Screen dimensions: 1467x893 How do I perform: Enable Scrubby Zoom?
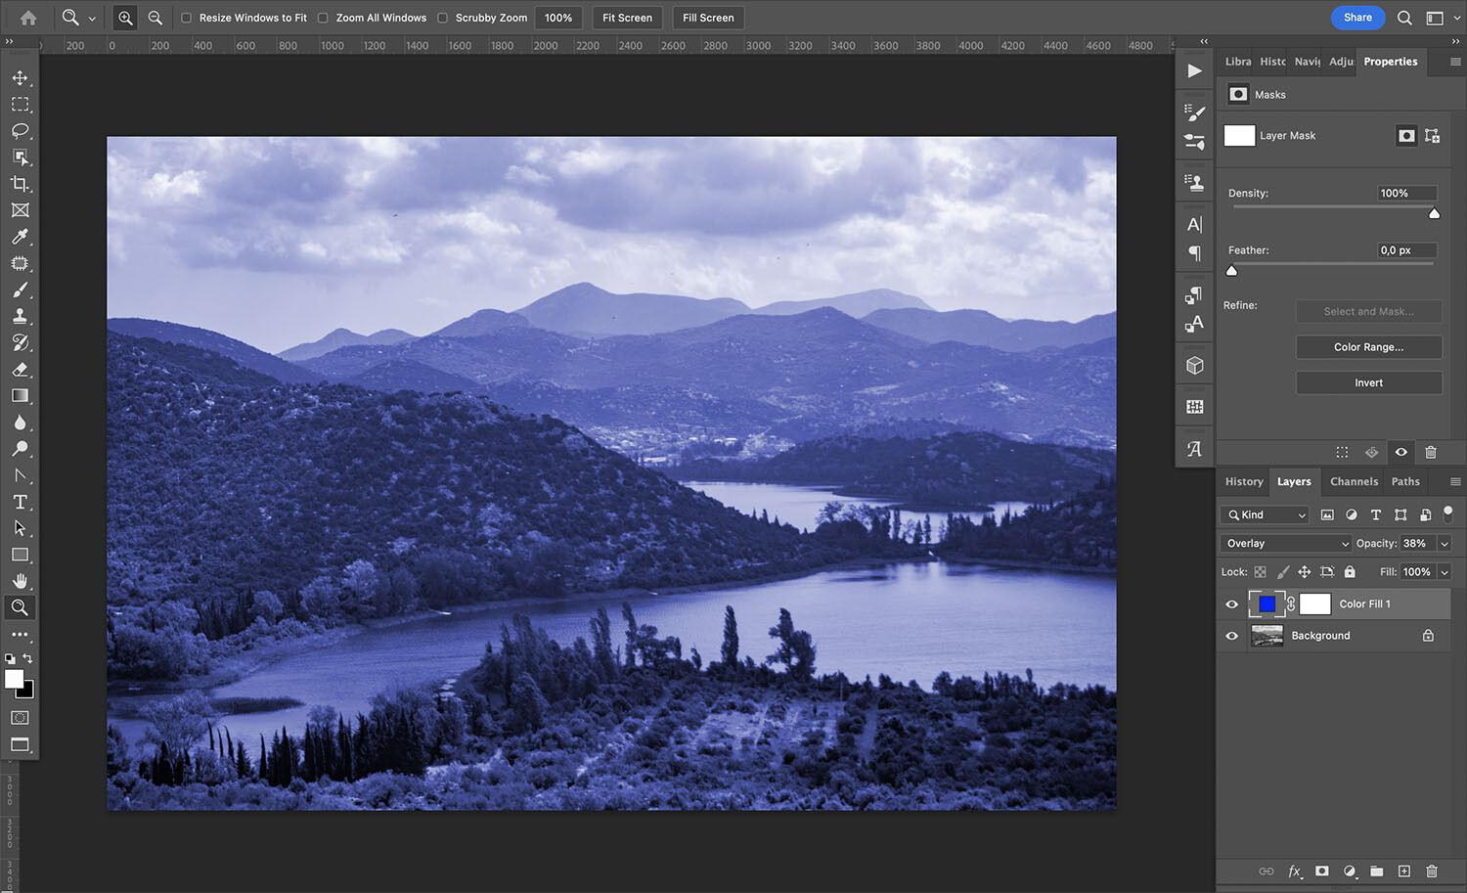tap(443, 17)
